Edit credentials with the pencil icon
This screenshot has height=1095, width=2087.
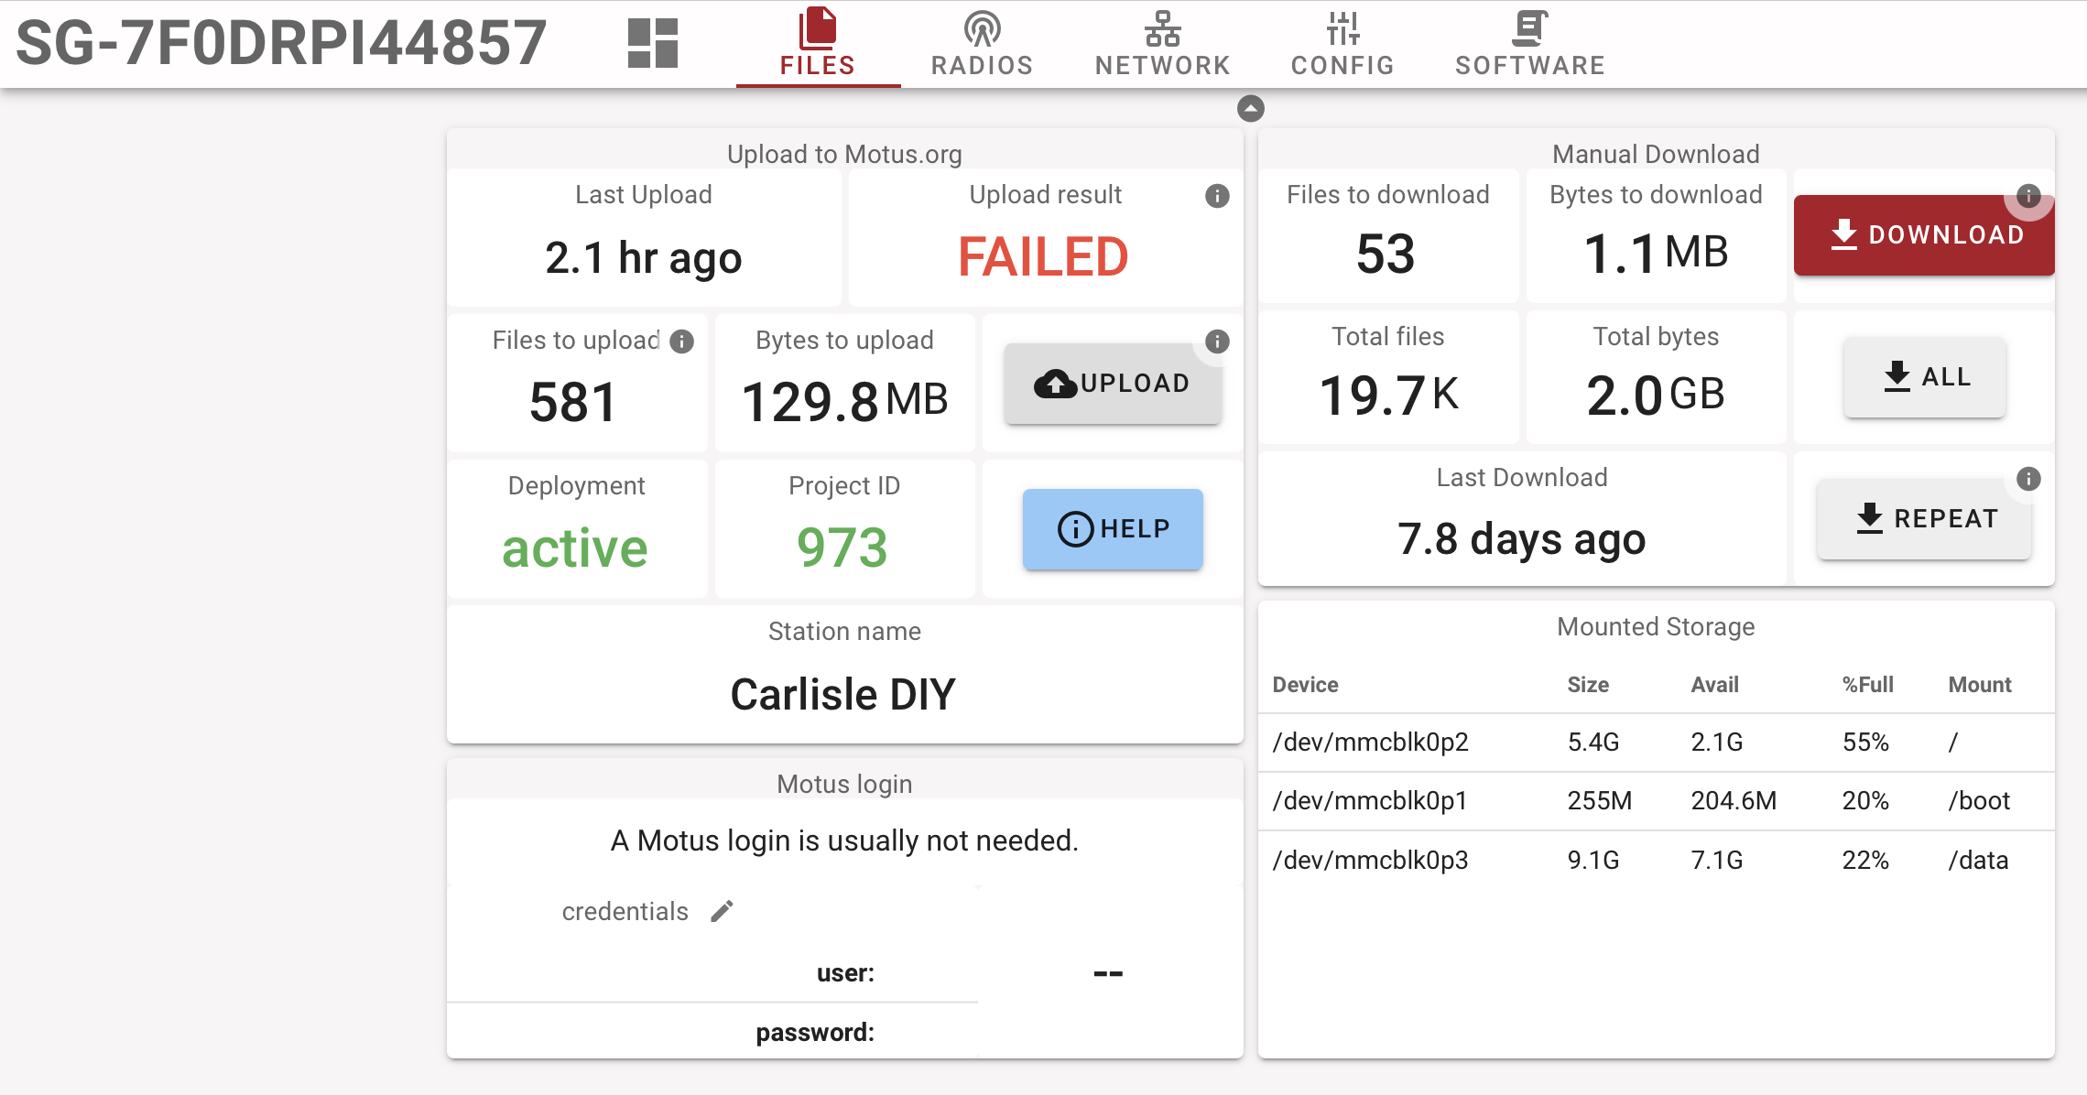point(723,911)
